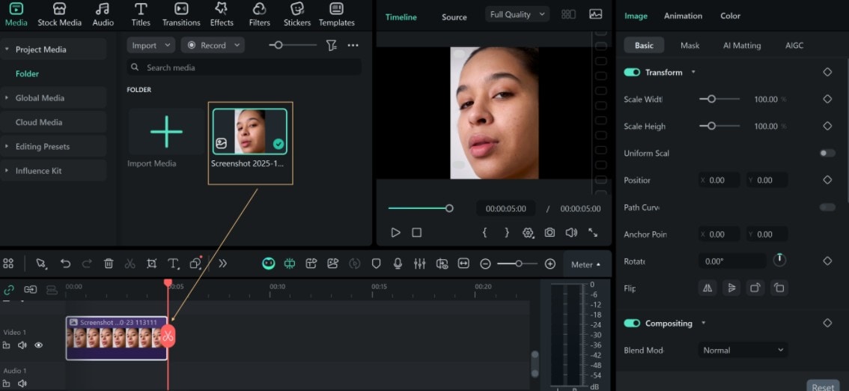Open the Import dropdown
Viewport: 849px width, 391px height.
151,46
